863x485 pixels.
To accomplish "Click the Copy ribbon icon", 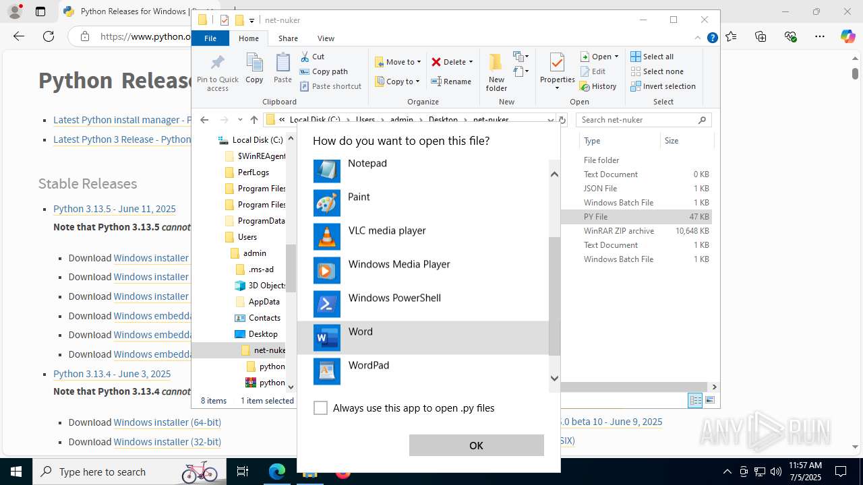I will click(254, 68).
